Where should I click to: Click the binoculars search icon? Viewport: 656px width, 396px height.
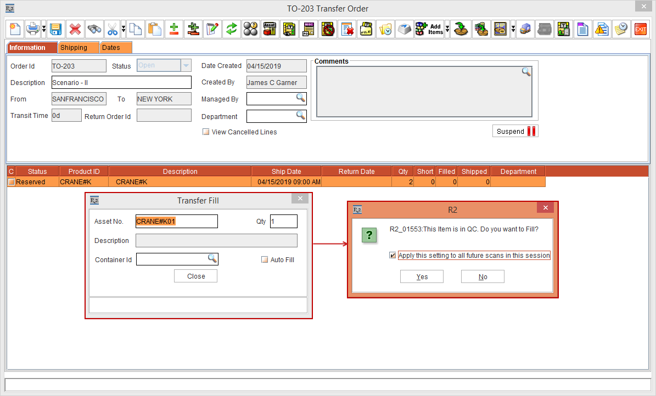[94, 29]
